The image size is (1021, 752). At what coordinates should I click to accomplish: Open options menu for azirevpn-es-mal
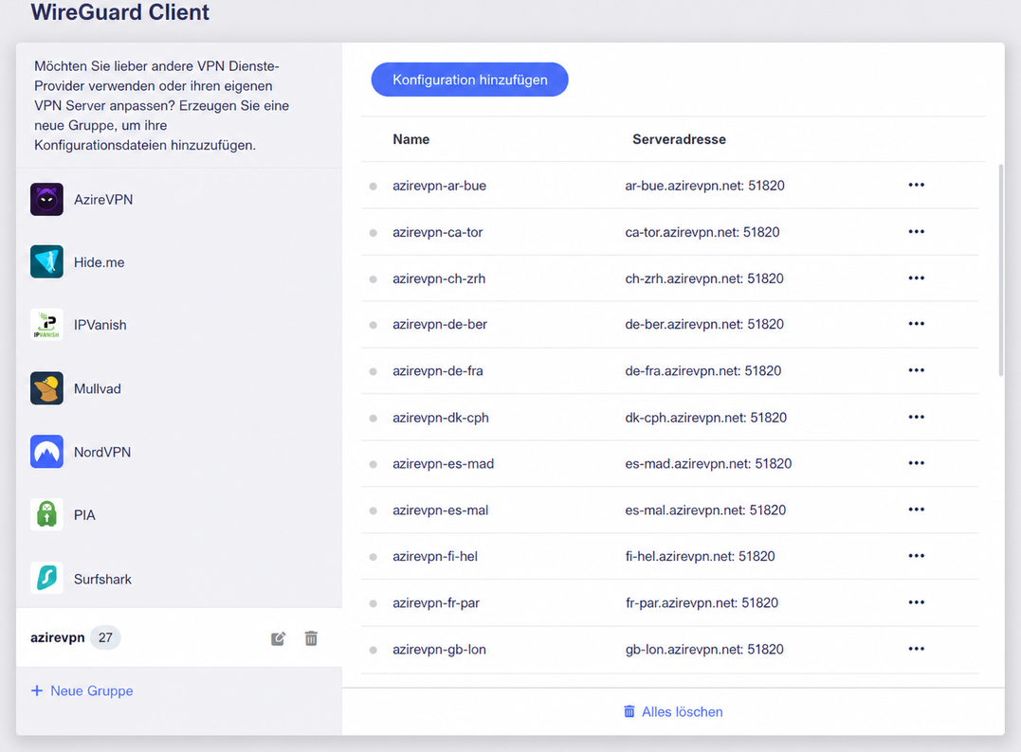click(x=916, y=510)
